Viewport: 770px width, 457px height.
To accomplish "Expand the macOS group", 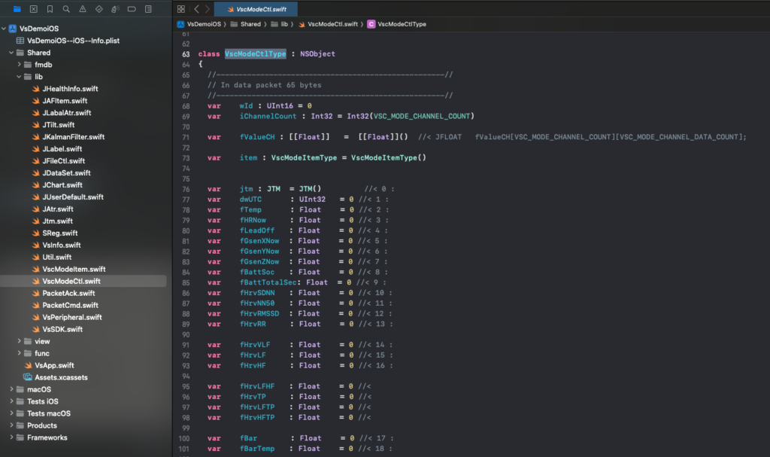I will 11,389.
